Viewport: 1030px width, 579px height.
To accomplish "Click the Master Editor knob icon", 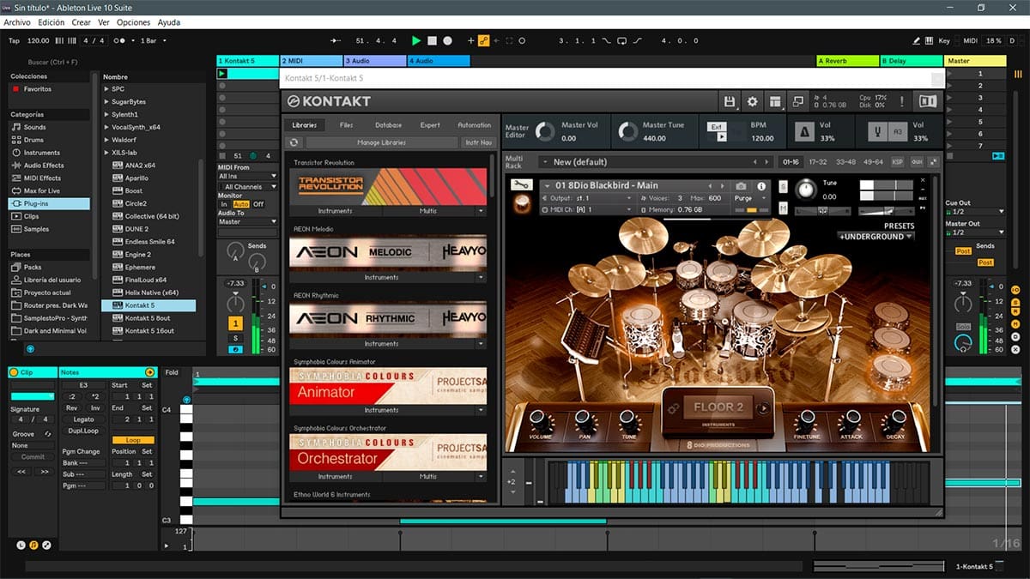I will coord(545,131).
